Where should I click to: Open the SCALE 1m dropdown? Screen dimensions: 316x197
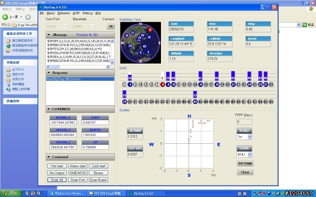250,137
